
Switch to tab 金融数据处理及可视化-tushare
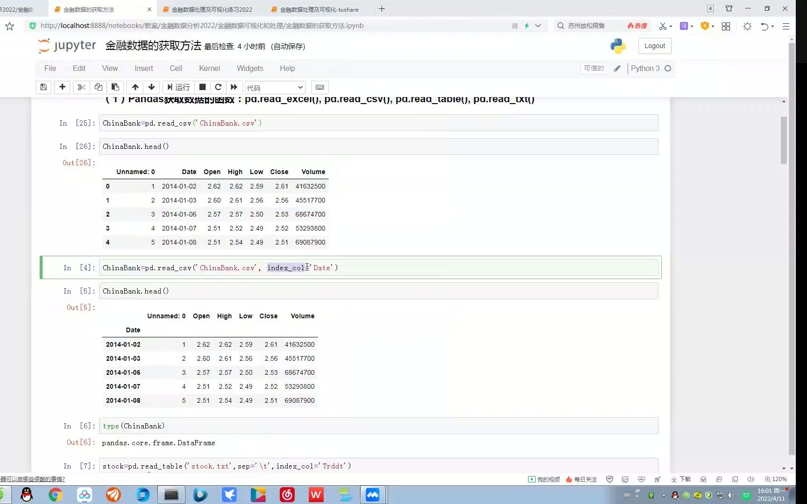point(319,9)
